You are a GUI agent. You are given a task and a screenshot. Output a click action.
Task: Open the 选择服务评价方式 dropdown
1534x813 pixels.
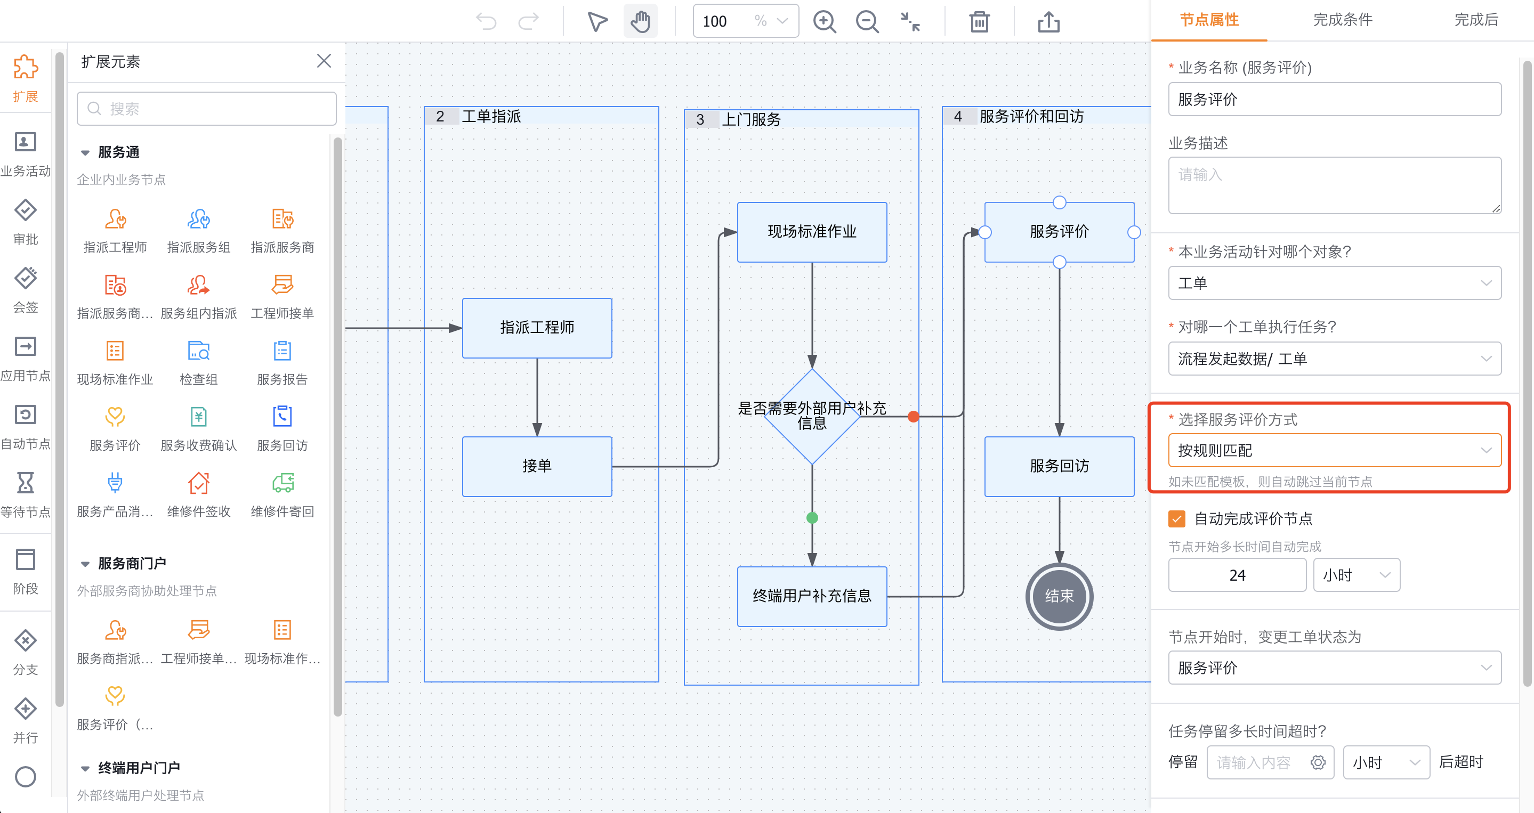tap(1335, 451)
